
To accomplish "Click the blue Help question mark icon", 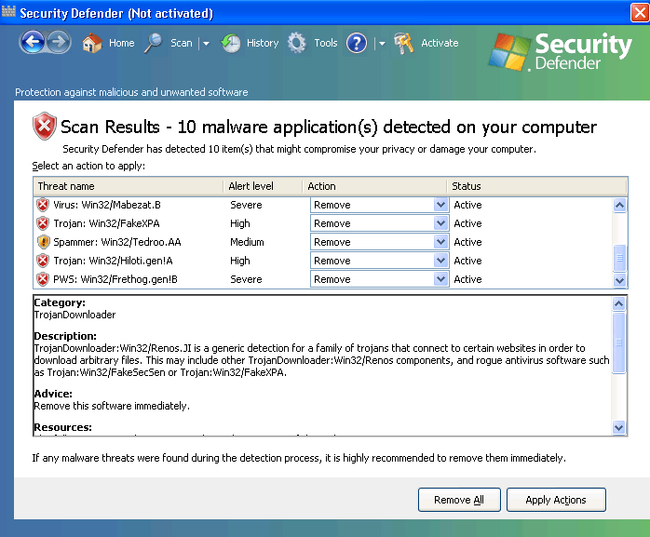I will click(x=356, y=44).
